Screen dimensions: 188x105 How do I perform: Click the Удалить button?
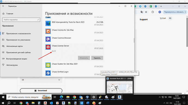pyautogui.click(x=97, y=58)
